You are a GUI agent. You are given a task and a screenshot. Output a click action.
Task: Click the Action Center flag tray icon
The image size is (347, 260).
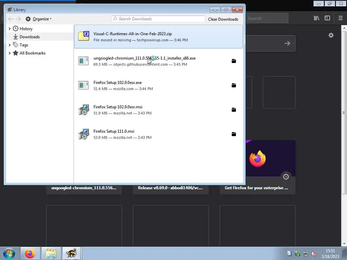tap(289, 254)
